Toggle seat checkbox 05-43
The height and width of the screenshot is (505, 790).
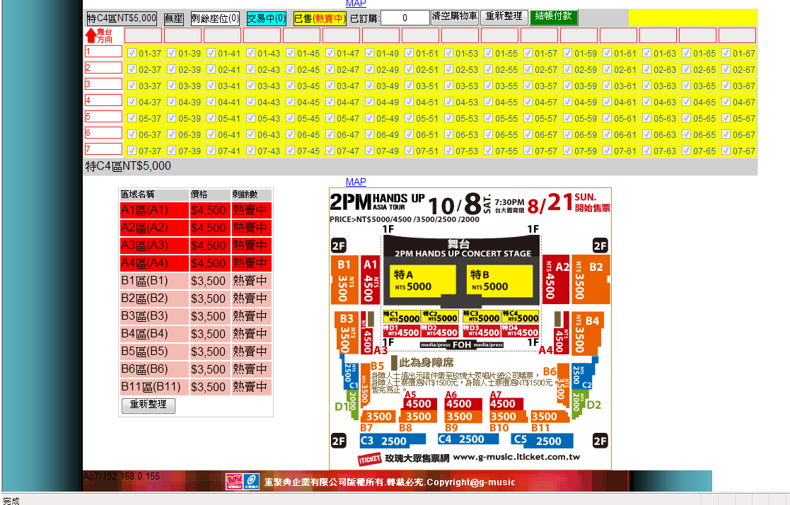[250, 118]
